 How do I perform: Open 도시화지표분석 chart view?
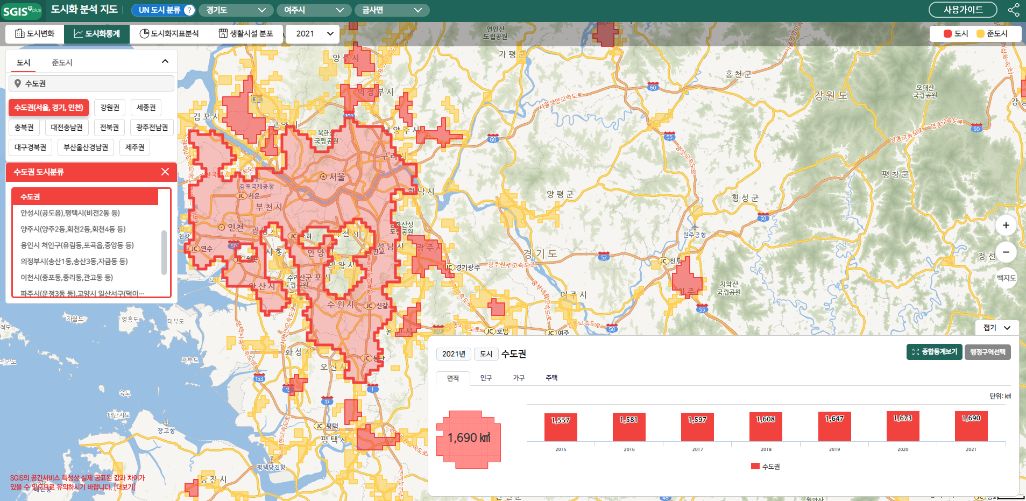point(169,34)
